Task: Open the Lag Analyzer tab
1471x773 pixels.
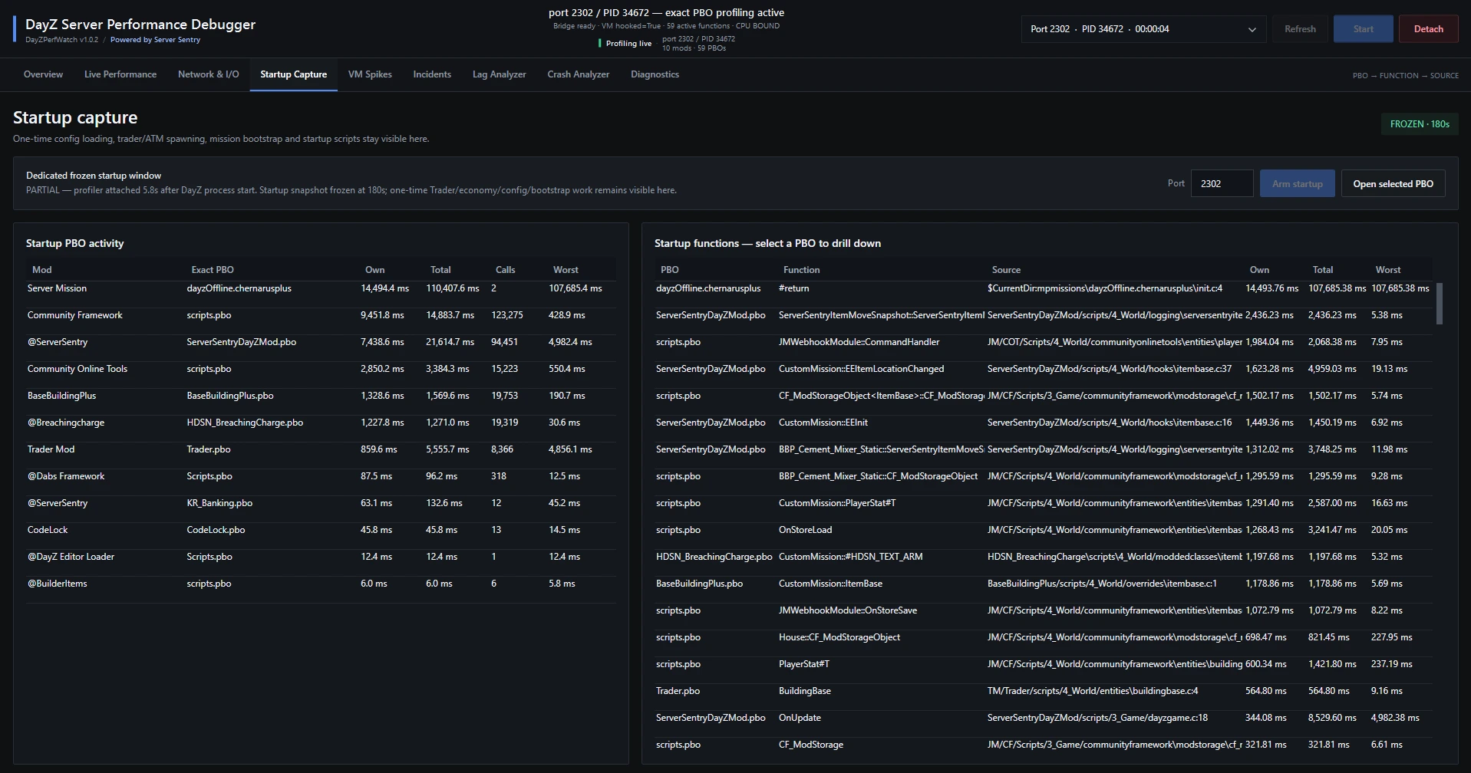Action: tap(499, 74)
